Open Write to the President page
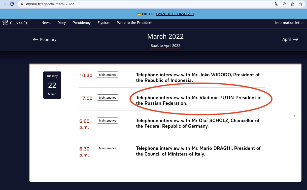The width and height of the screenshot is (307, 190). coord(135,23)
